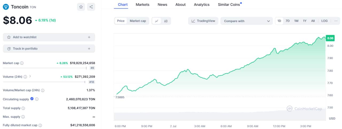
Task: Click the #8 market cap rank badge
Action: [x=92, y=68]
